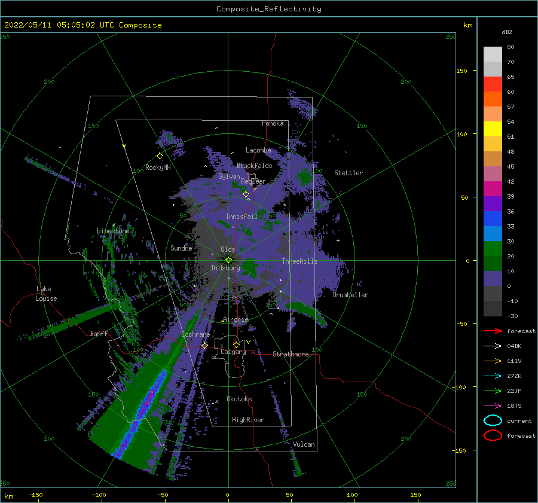
Task: Click the Okotoks city label
Action: pos(240,399)
